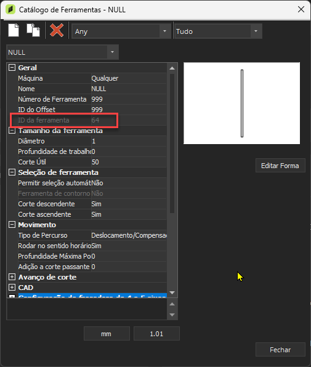The width and height of the screenshot is (311, 367).
Task: Click the Ferramenta de contorno label
Action: 54,193
